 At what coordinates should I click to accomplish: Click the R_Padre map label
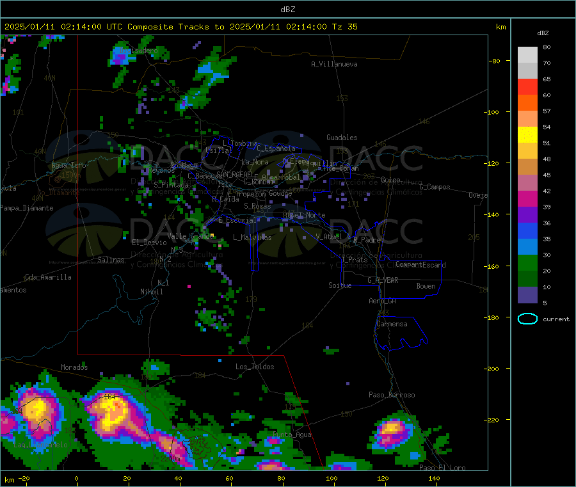tap(367, 240)
